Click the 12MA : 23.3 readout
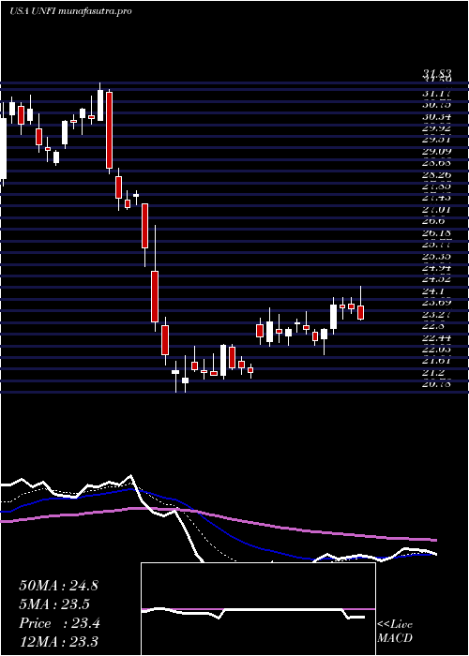 tap(58, 642)
